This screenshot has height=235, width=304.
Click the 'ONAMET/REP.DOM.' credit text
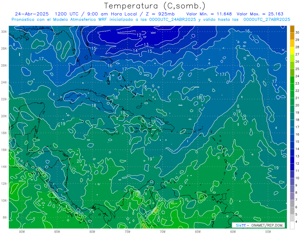pos(267,225)
